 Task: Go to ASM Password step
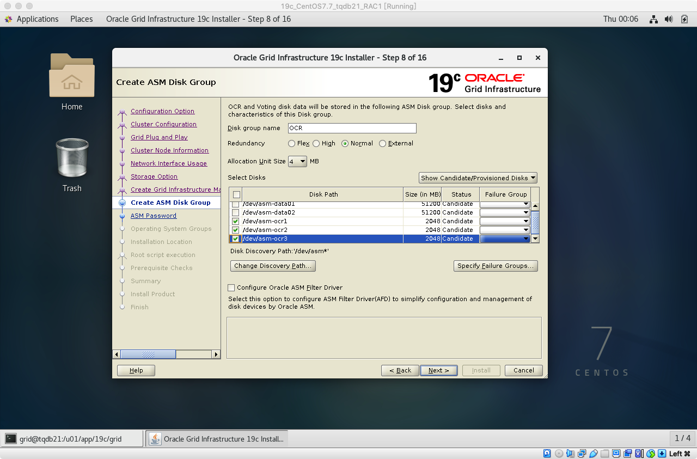point(154,216)
